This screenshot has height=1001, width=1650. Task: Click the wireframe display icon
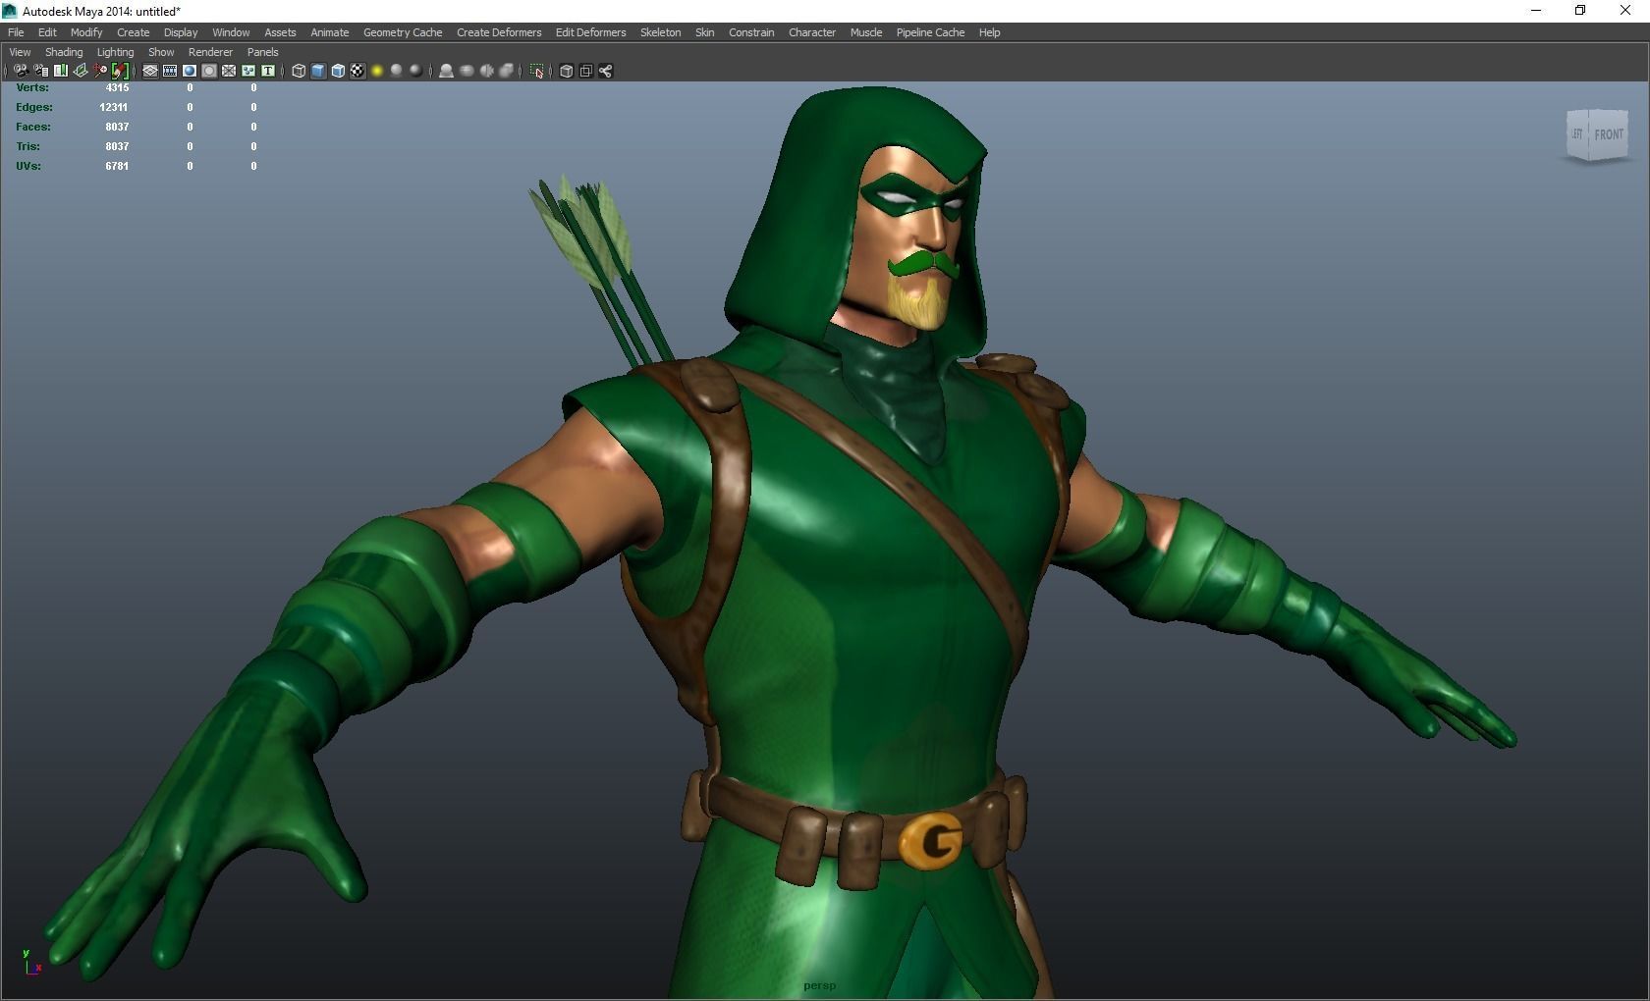point(298,71)
